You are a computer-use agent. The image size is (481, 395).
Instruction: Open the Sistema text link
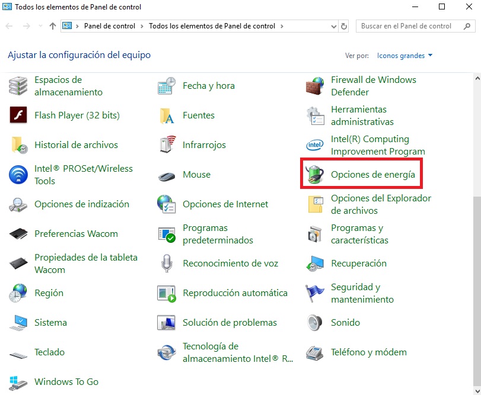click(x=50, y=322)
